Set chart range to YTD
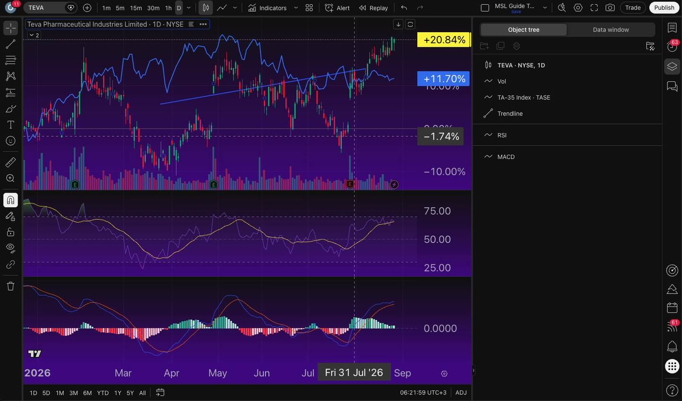 point(103,393)
